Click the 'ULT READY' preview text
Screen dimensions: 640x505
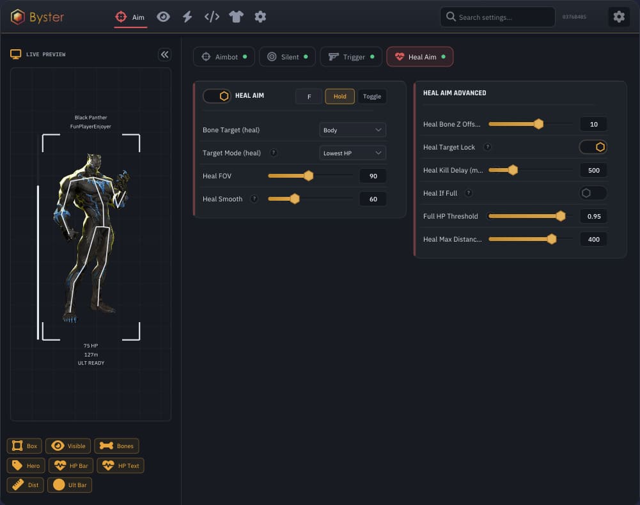(91, 363)
